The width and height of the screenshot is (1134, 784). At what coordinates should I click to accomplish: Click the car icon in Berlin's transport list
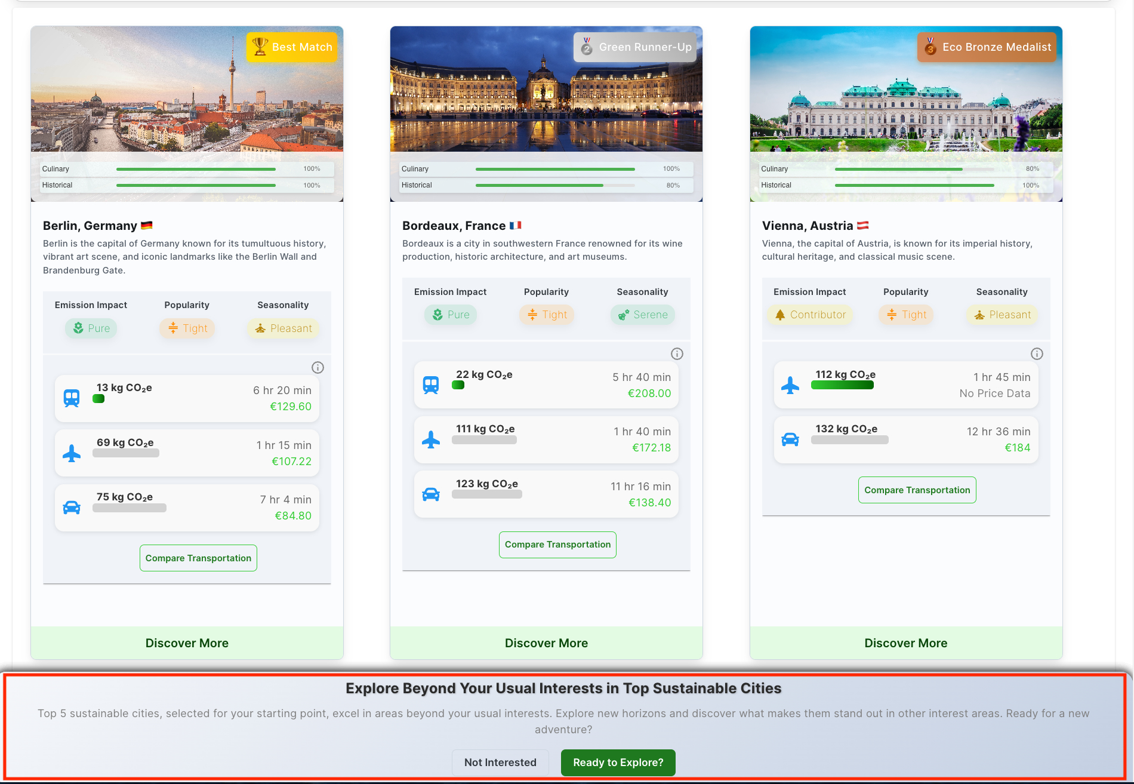(x=72, y=508)
